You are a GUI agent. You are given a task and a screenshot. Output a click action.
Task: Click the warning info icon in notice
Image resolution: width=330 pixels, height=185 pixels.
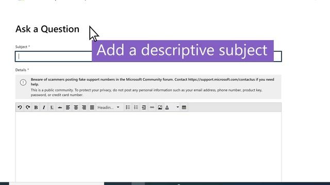[x=23, y=82]
